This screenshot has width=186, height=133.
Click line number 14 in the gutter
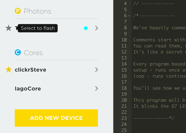(124, 64)
